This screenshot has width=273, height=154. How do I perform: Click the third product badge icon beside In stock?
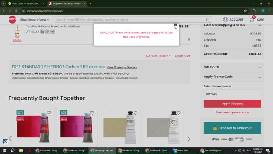pyautogui.click(x=52, y=31)
